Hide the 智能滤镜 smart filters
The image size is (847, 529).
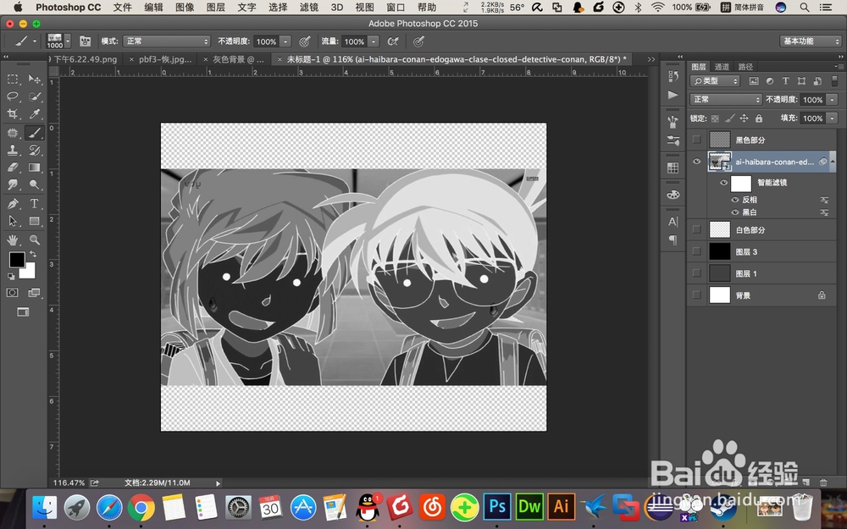tap(723, 183)
